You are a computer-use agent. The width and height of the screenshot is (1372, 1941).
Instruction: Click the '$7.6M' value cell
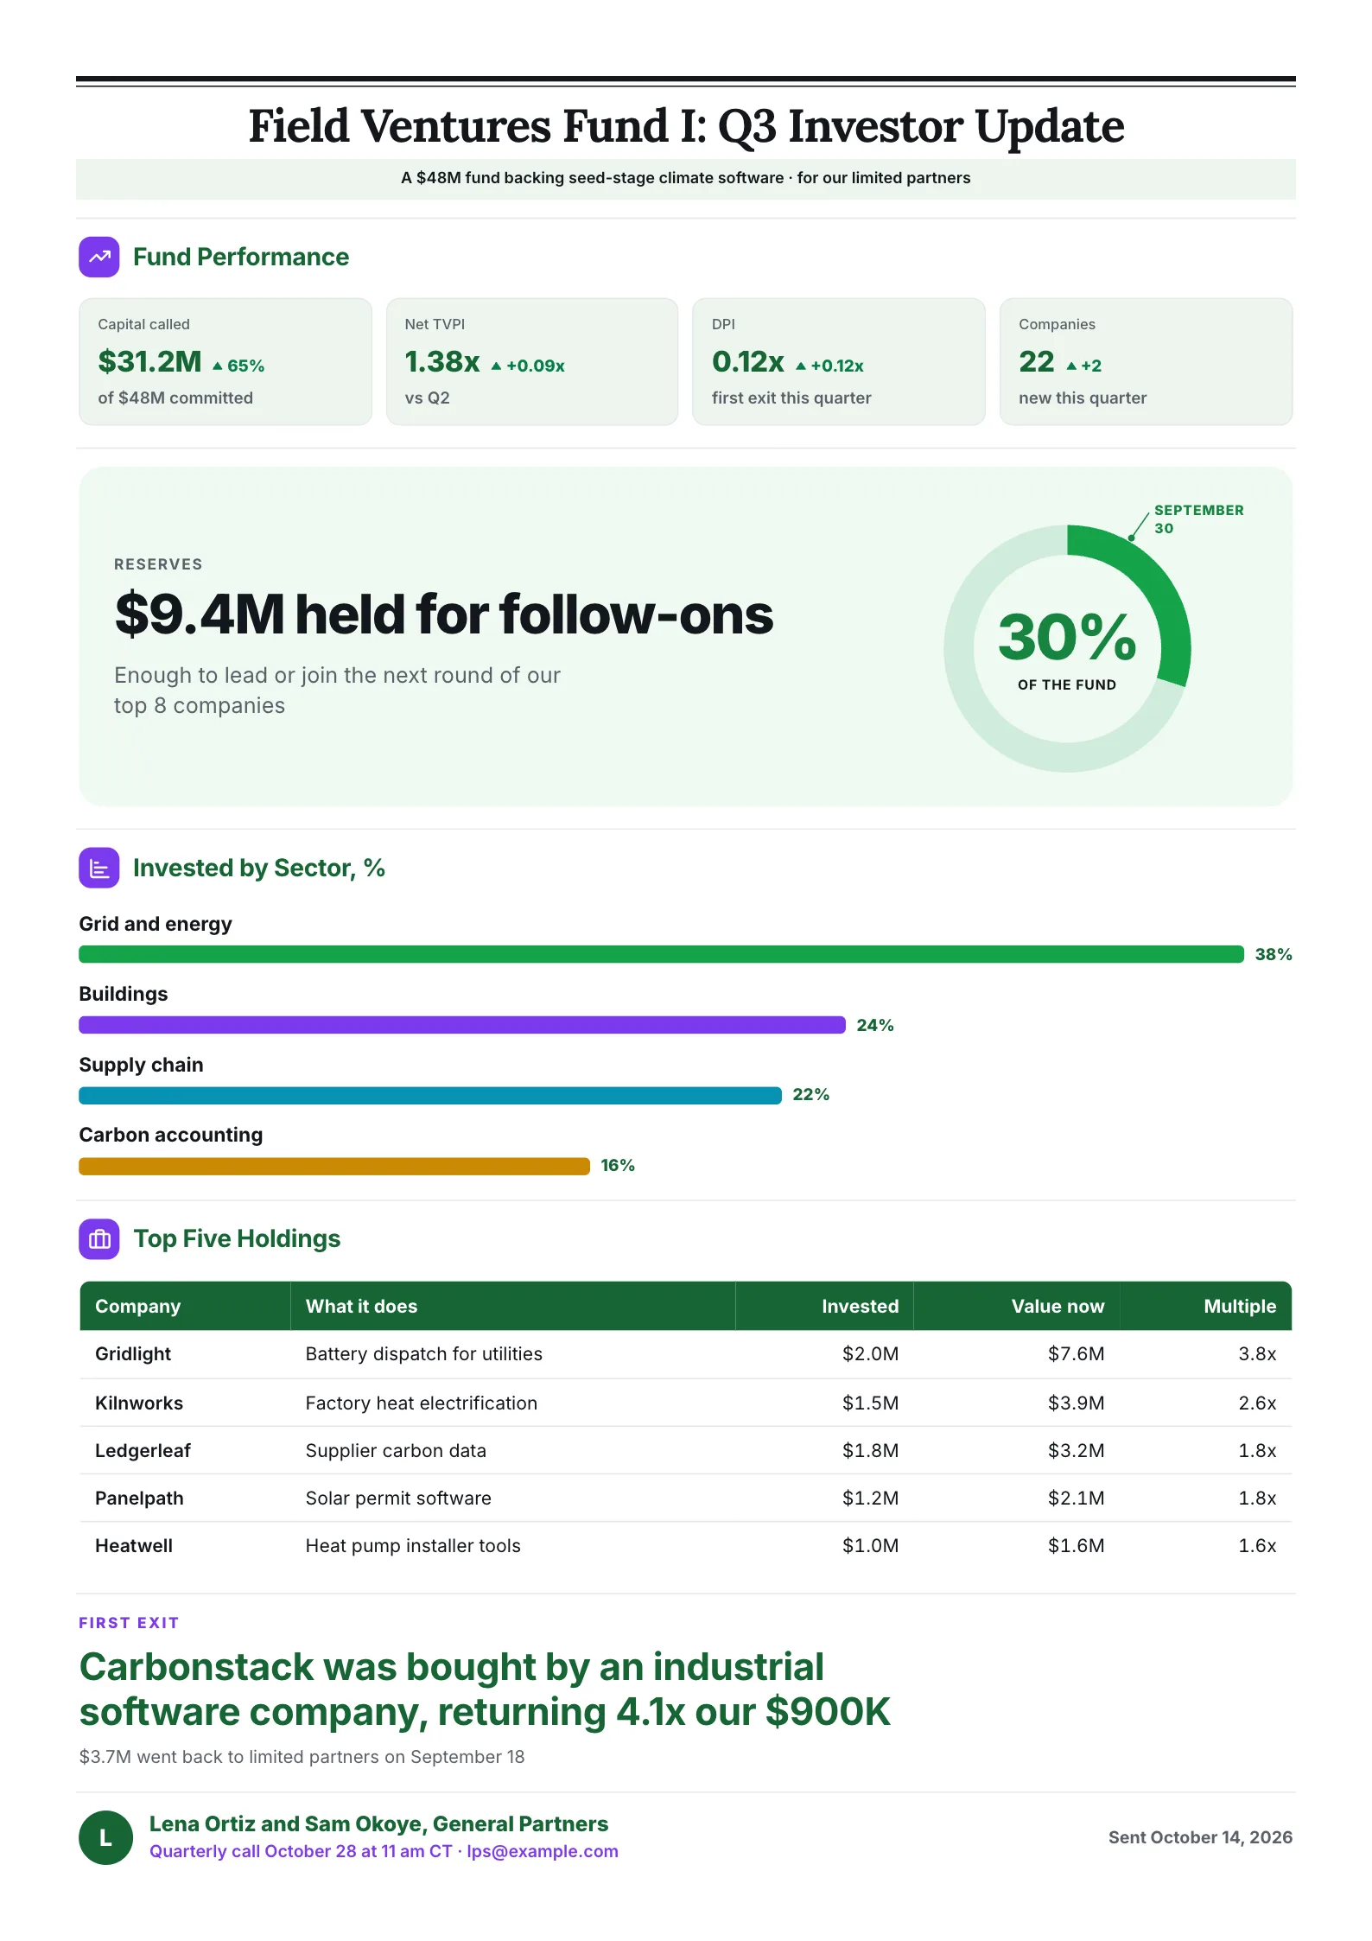tap(1076, 1354)
